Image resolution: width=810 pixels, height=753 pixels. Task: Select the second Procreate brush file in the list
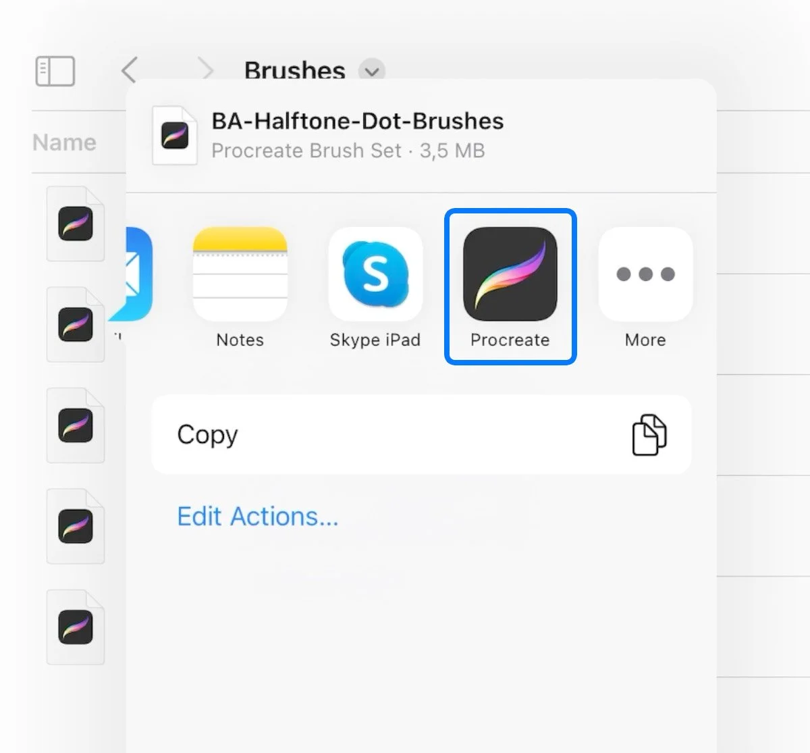(76, 324)
